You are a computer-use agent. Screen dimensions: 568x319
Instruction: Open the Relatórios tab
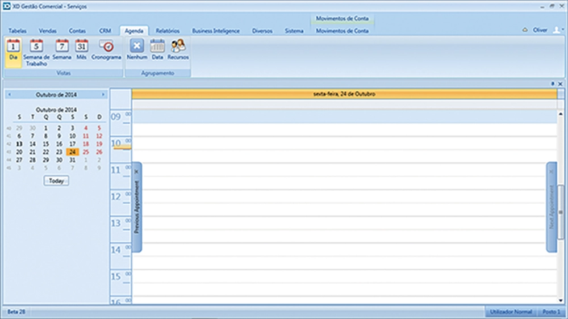(x=168, y=31)
